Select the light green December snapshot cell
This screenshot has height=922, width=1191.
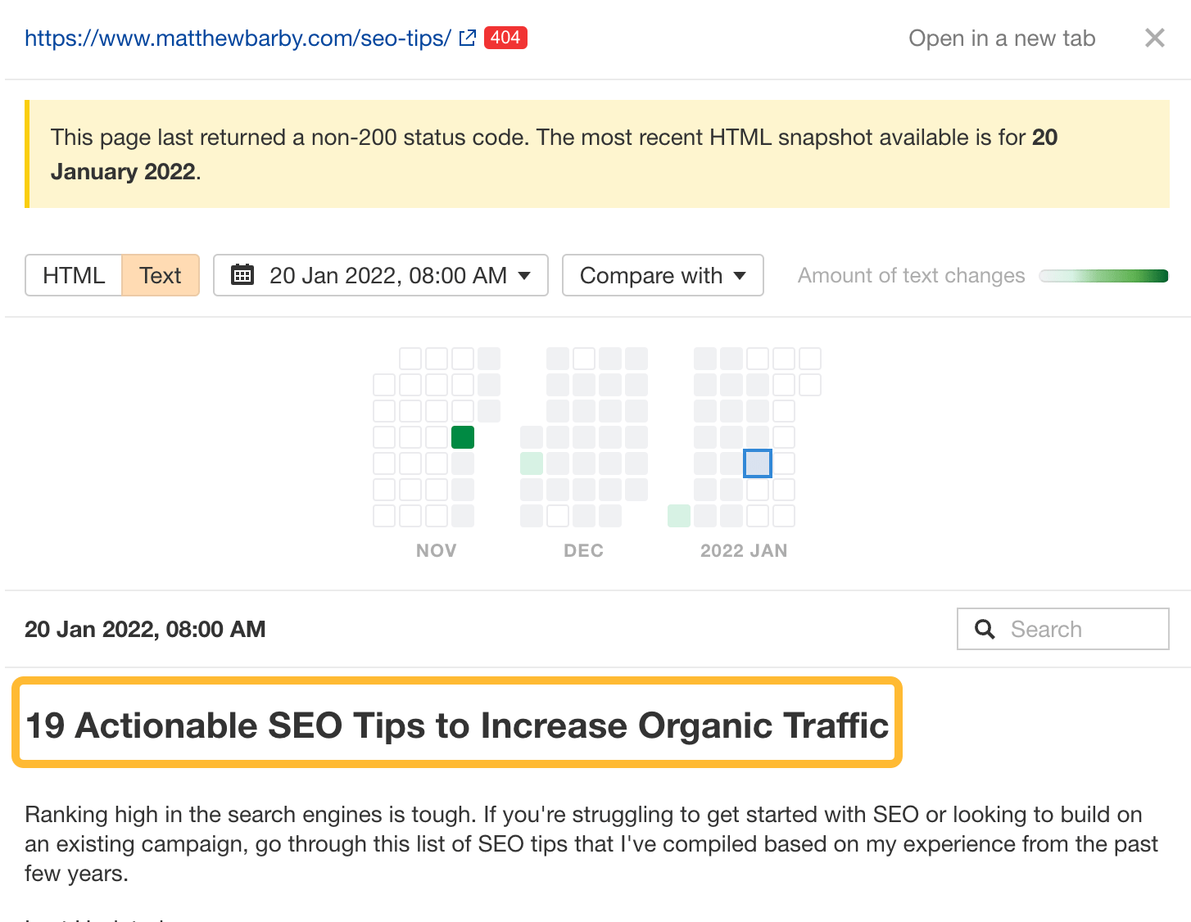tap(531, 463)
